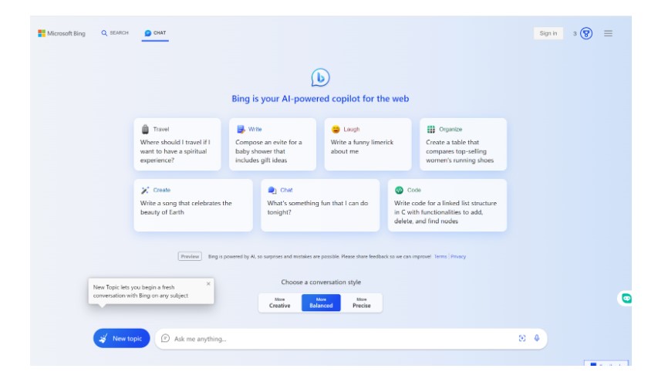Image resolution: width=658 pixels, height=382 pixels.
Task: Click the Chat bubbles icon
Action: (x=272, y=190)
